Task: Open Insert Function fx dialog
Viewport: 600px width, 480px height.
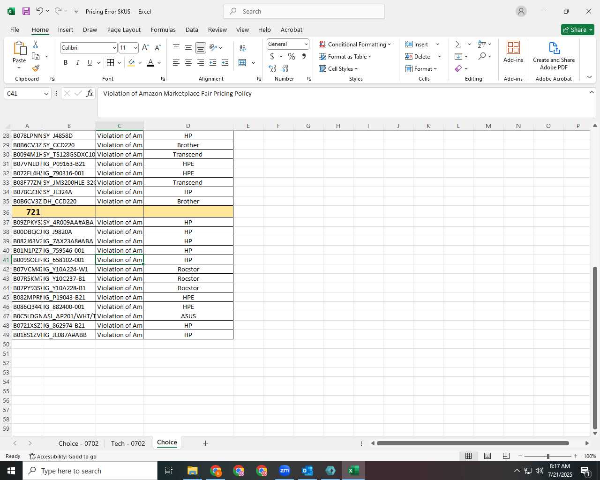Action: (90, 94)
